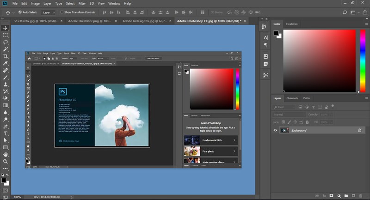Activate the Hand tool
The width and height of the screenshot is (370, 200).
pyautogui.click(x=6, y=155)
